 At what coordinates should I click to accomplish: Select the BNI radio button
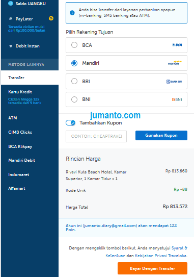click(x=74, y=99)
